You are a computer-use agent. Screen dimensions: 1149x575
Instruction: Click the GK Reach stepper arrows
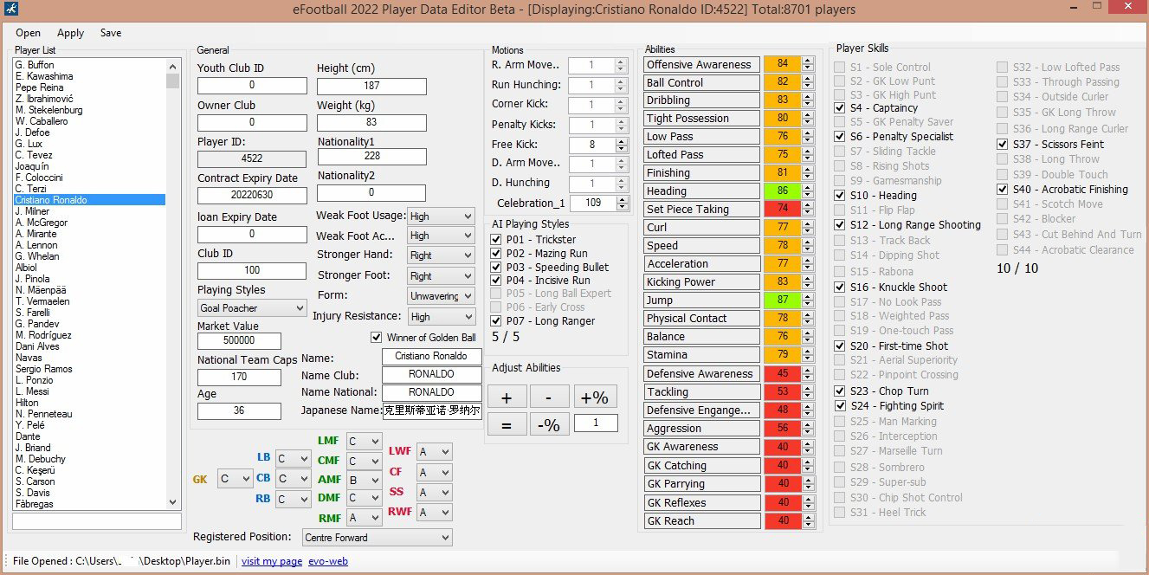[808, 520]
